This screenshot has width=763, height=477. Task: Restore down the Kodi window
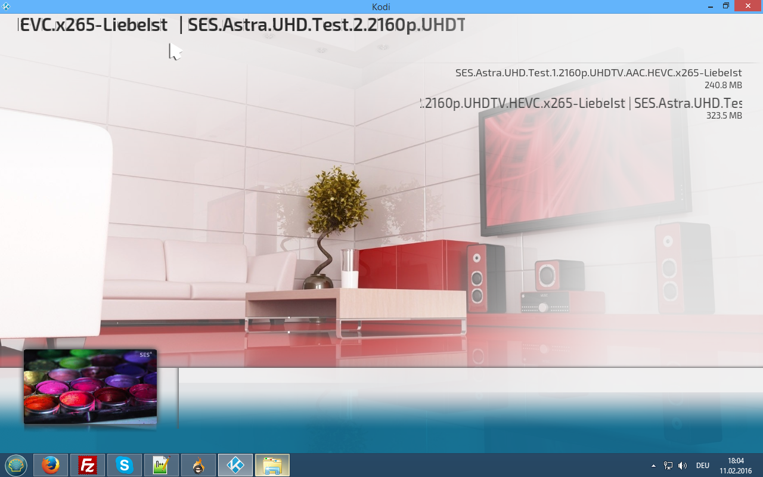[x=726, y=6]
